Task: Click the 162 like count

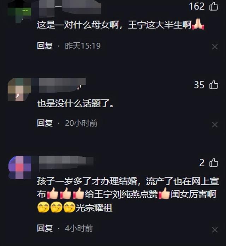Action: pos(197,7)
